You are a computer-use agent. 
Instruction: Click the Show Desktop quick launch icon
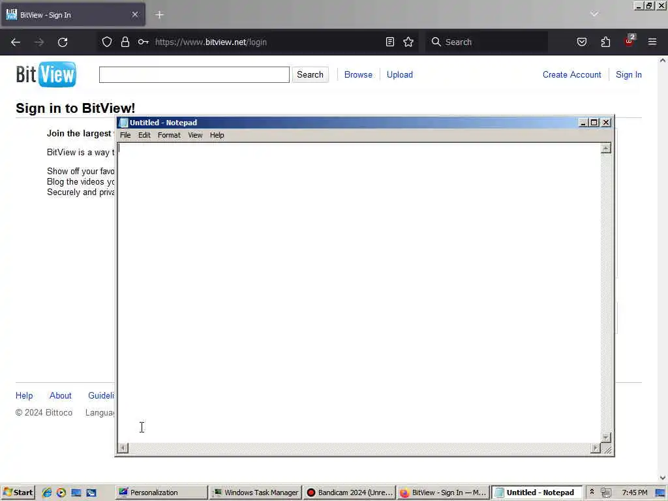tap(76, 493)
